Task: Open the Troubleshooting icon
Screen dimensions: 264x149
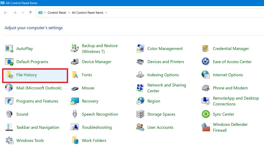Action: [x=75, y=127]
